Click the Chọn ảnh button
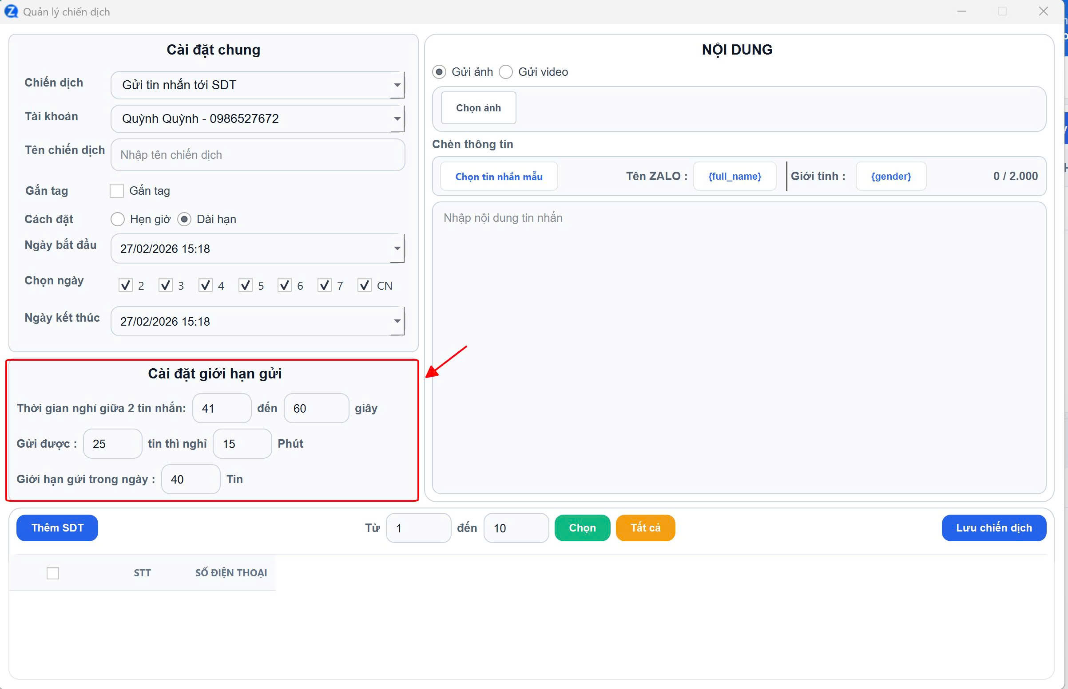 tap(478, 108)
